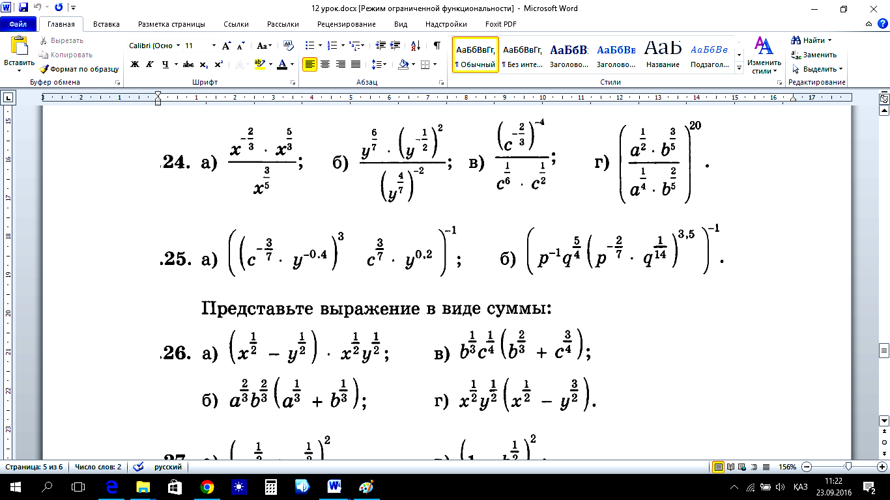Screen dimensions: 890x500
Task: Toggle Bold (Ж) formatting
Action: click(x=135, y=64)
